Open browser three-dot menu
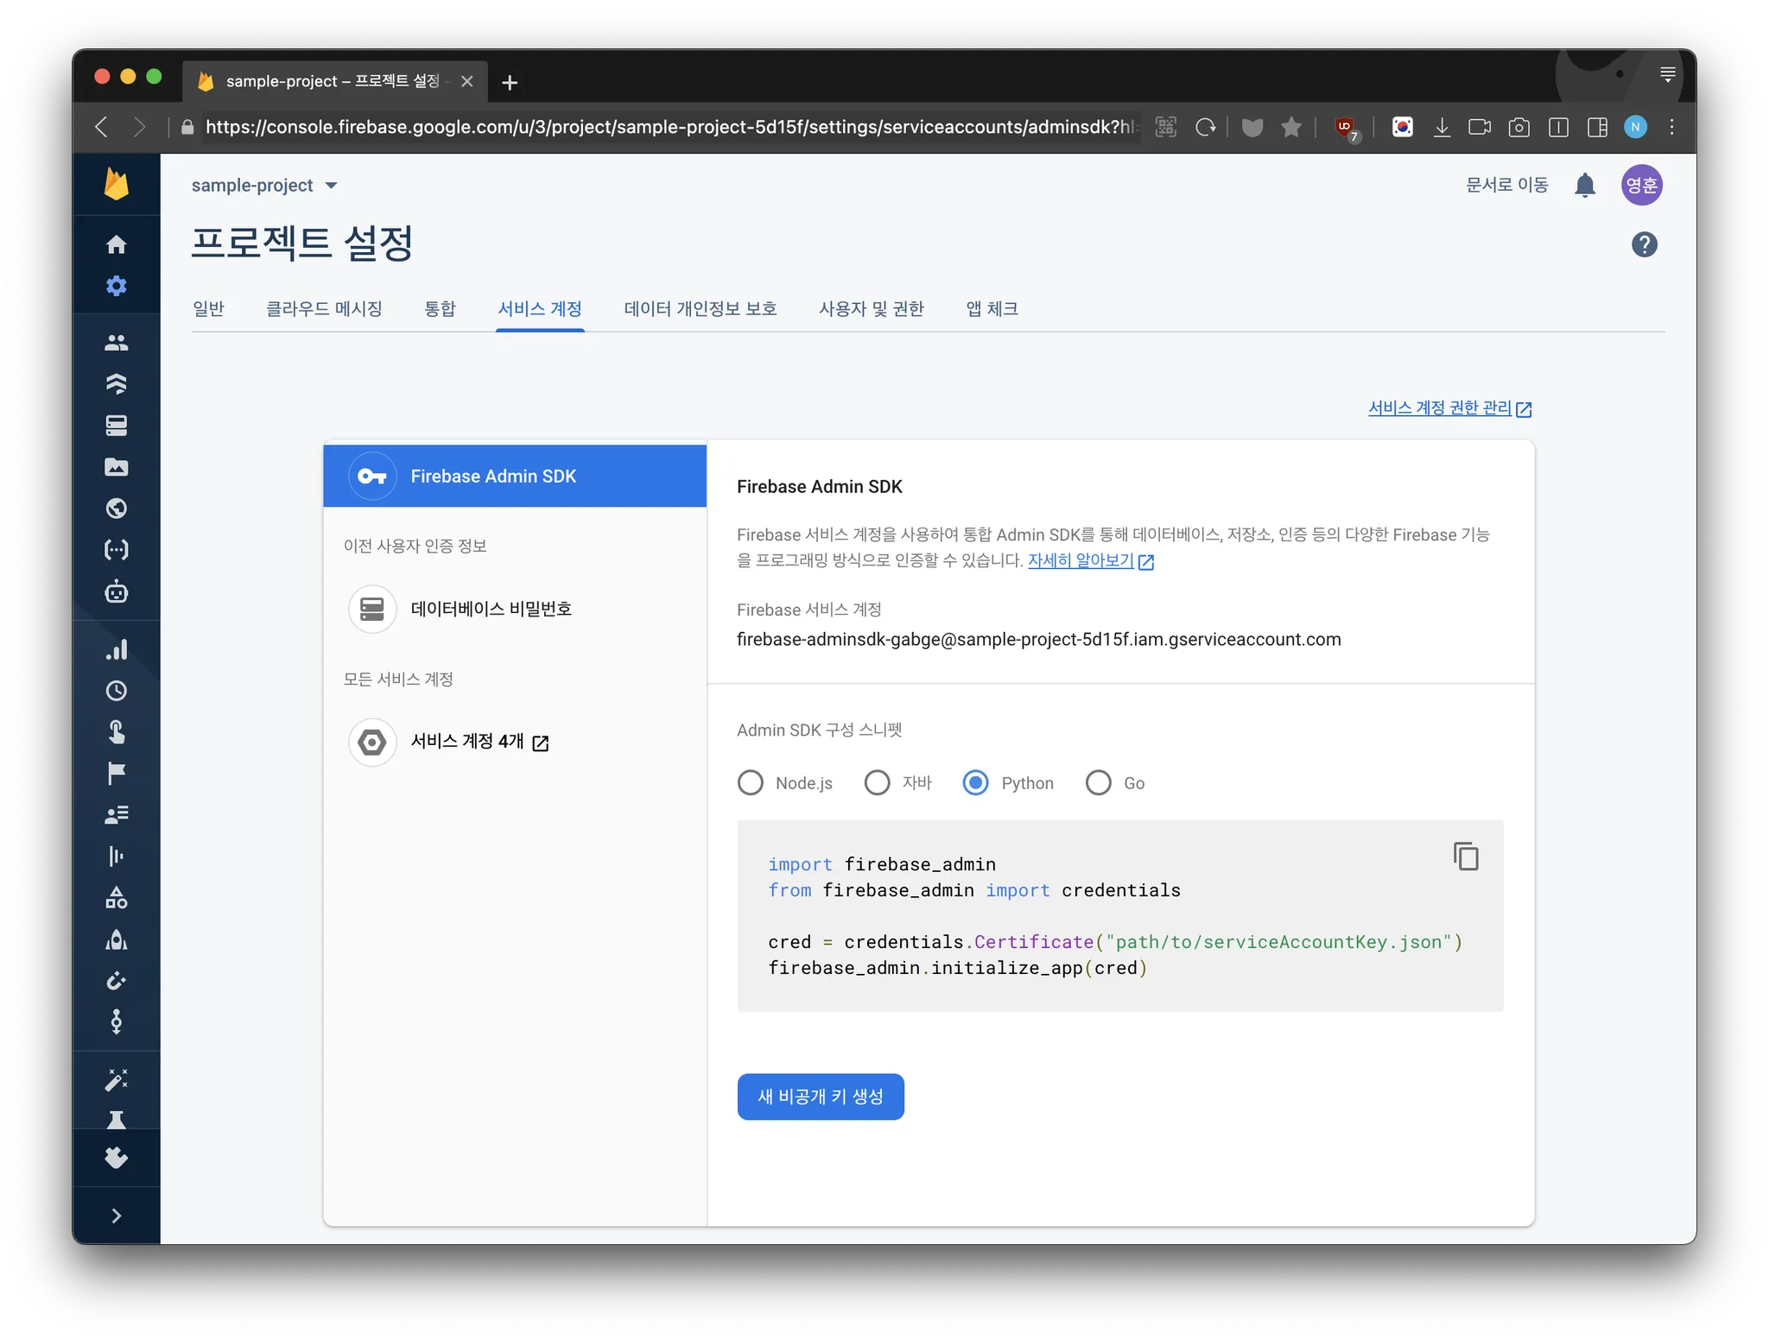The width and height of the screenshot is (1769, 1340). point(1672,128)
